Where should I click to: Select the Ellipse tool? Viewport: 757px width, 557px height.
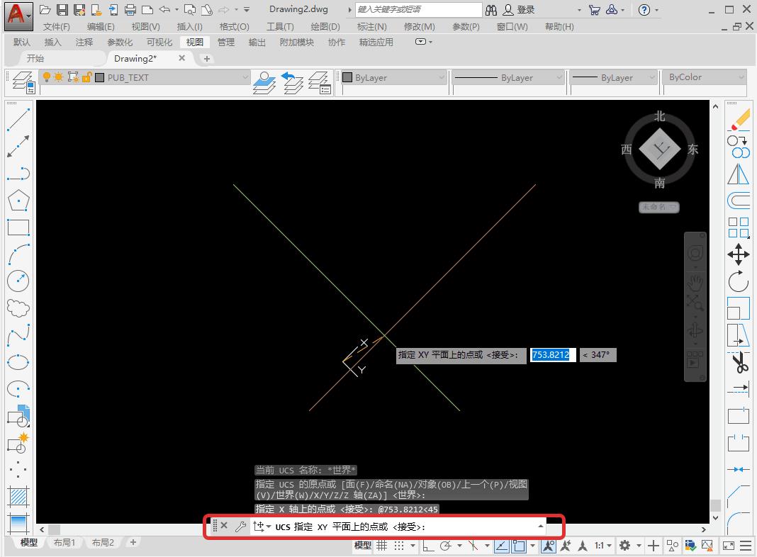pyautogui.click(x=18, y=362)
